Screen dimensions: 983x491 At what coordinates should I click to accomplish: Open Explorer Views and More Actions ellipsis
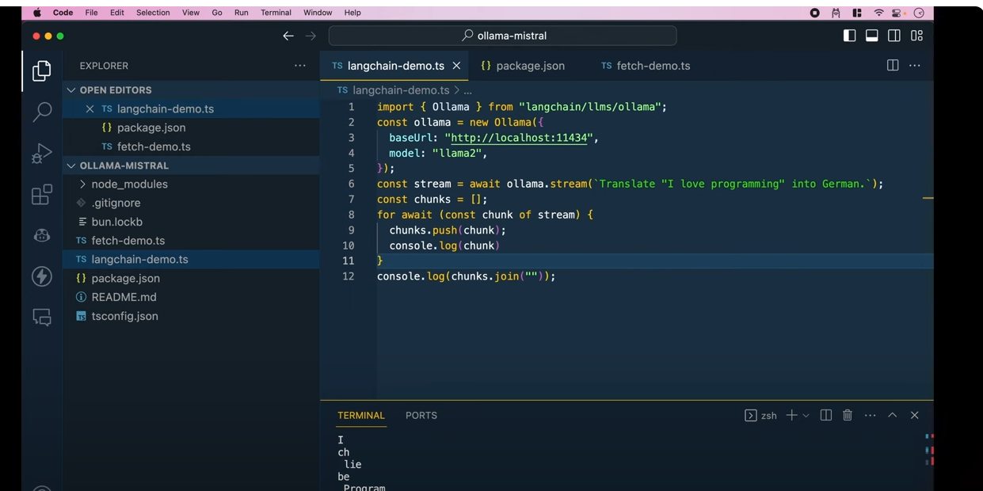300,66
